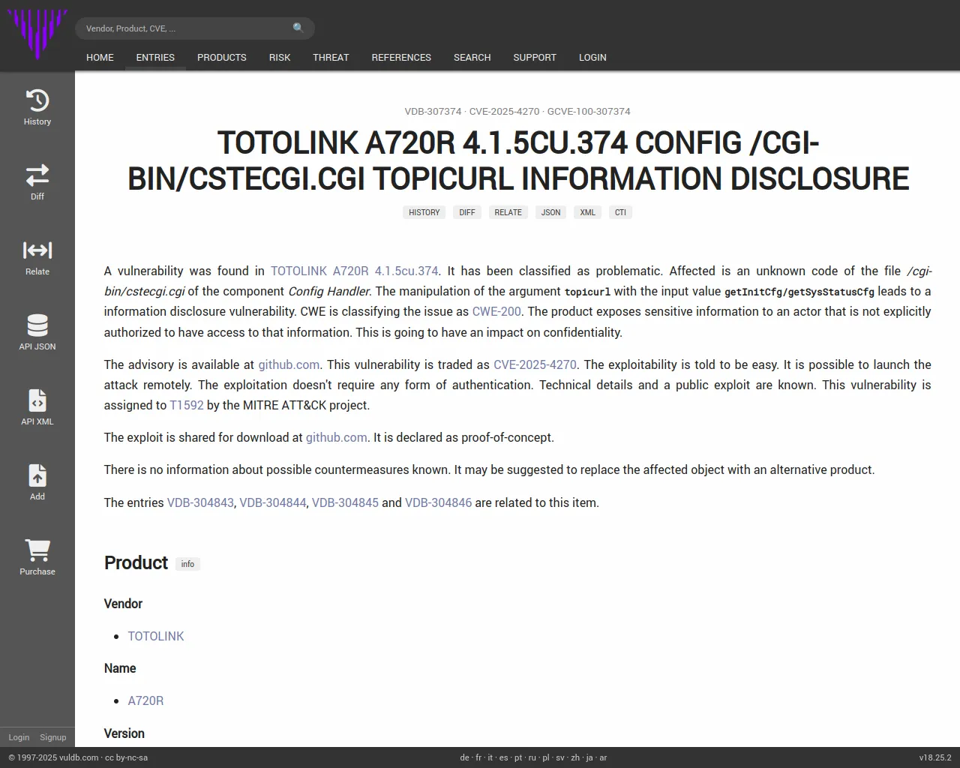Click the CTI tag button
The height and width of the screenshot is (768, 960).
tap(621, 212)
